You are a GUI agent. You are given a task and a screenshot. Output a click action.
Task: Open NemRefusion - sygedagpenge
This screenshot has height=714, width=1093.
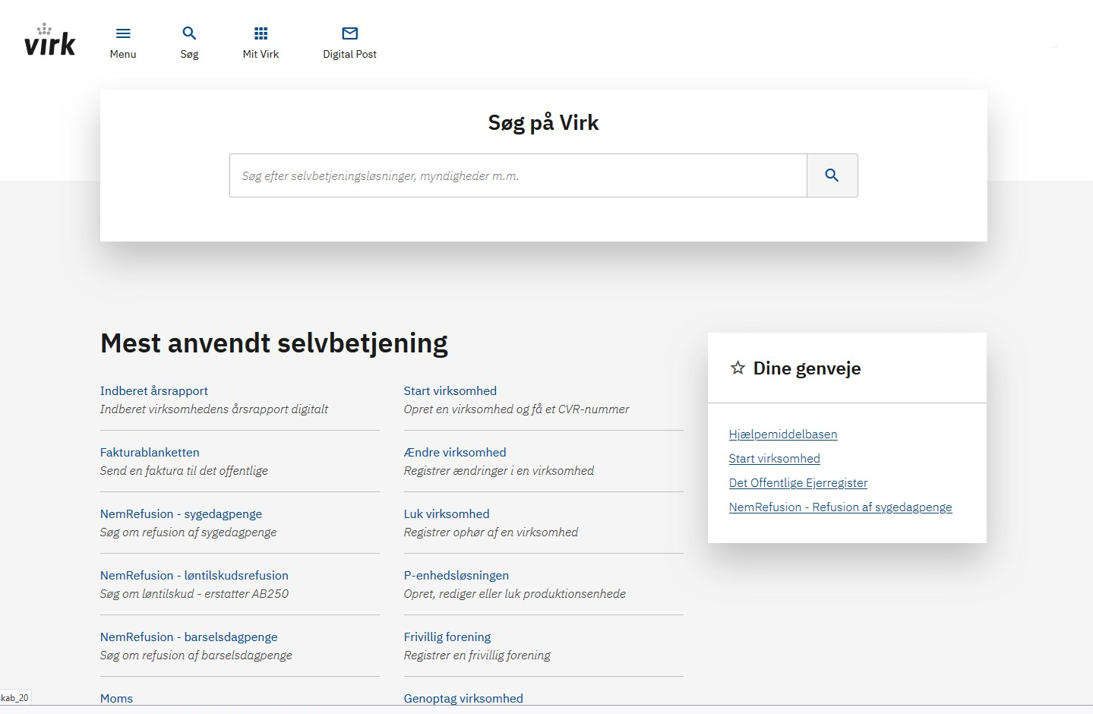point(181,514)
